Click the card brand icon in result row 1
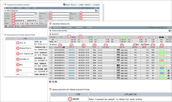Image resolution: width=172 pixels, height=102 pixels. [x=118, y=50]
